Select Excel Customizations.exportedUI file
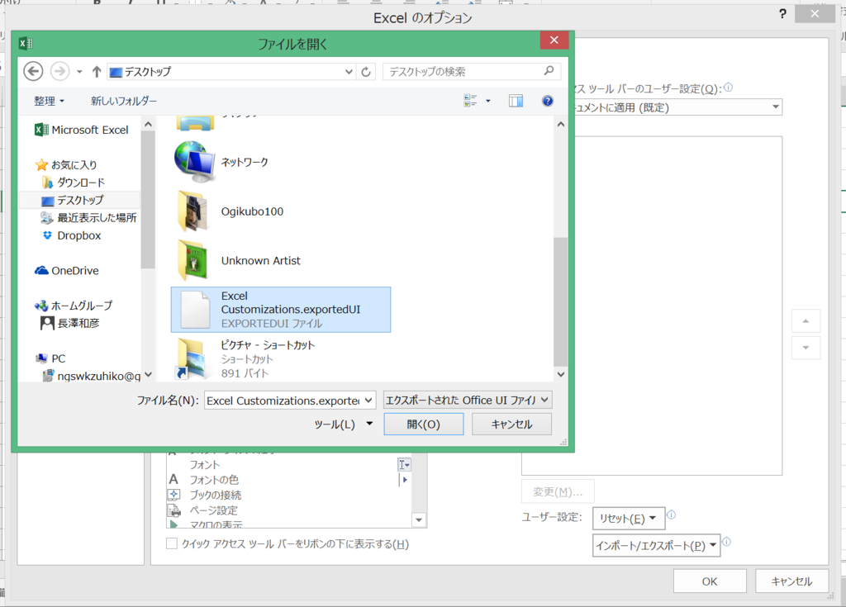Image resolution: width=846 pixels, height=607 pixels. (x=281, y=310)
